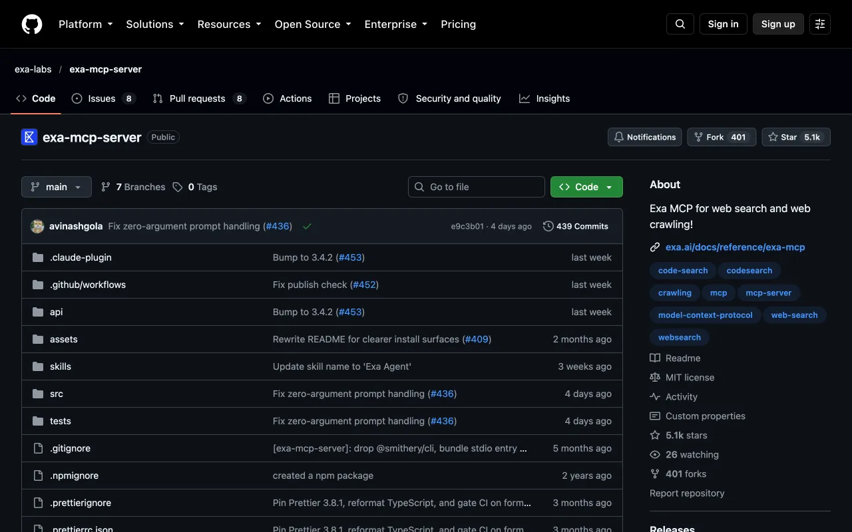Expand the Open Source menu

click(x=313, y=24)
